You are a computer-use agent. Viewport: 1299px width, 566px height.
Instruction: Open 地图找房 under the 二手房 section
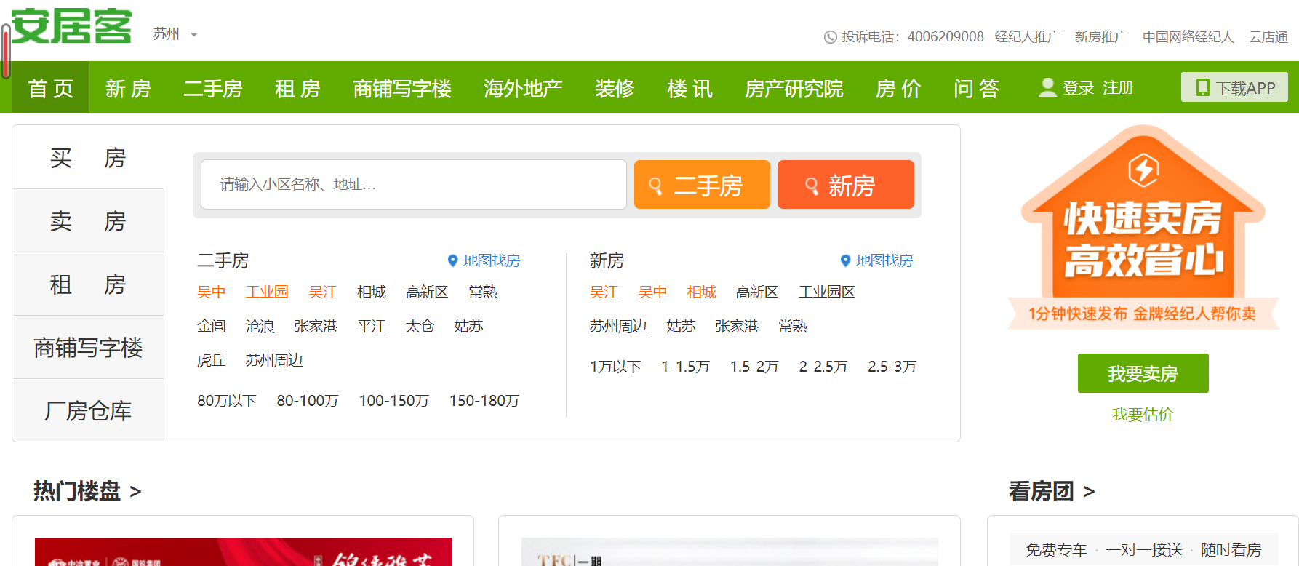tap(484, 260)
